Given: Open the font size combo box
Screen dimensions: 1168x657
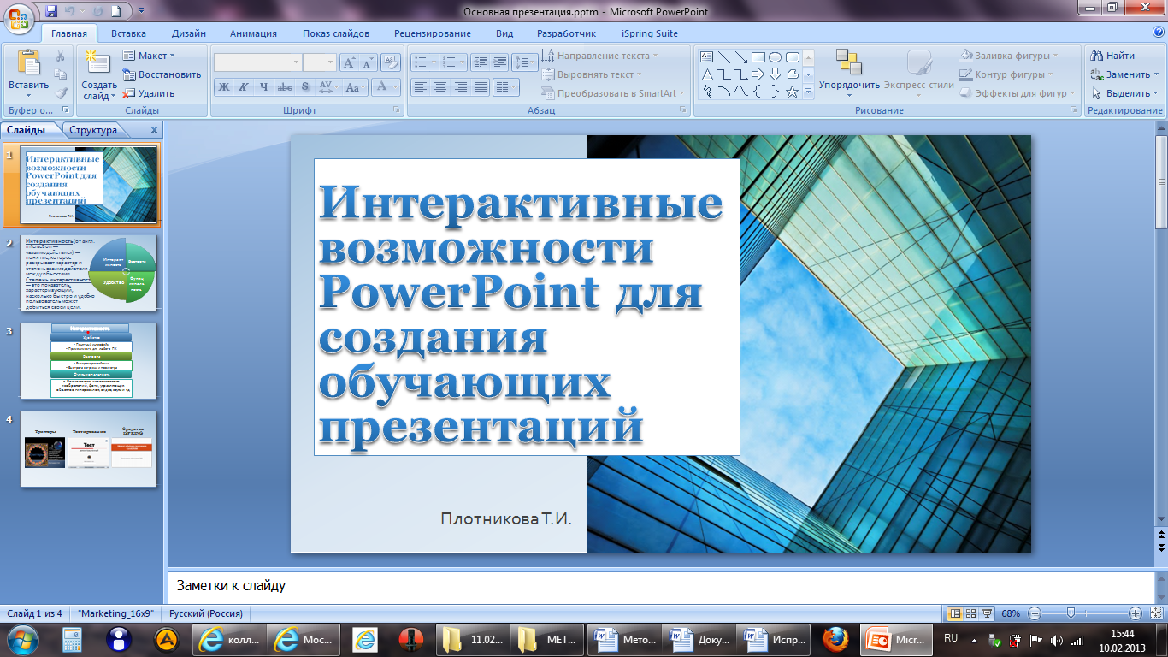Looking at the screenshot, I should click(319, 62).
